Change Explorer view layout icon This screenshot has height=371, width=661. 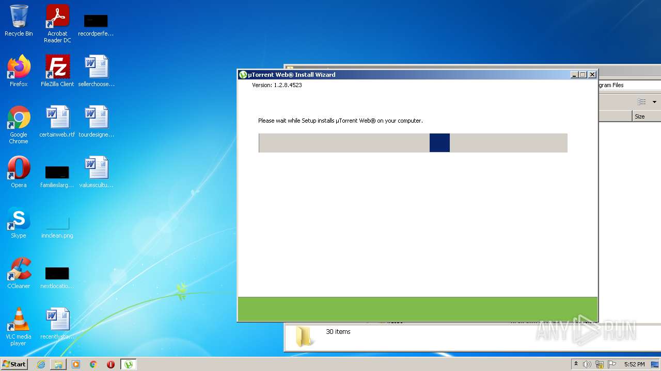(641, 102)
